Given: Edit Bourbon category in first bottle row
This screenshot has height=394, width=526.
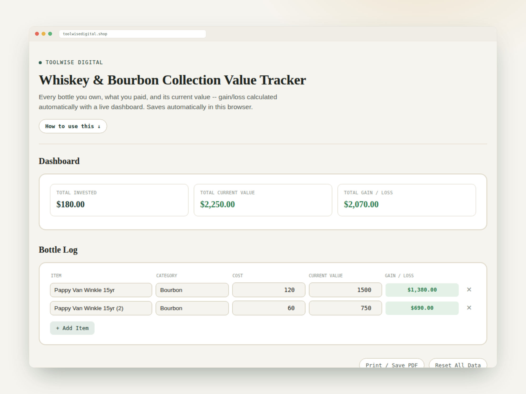Looking at the screenshot, I should (192, 290).
